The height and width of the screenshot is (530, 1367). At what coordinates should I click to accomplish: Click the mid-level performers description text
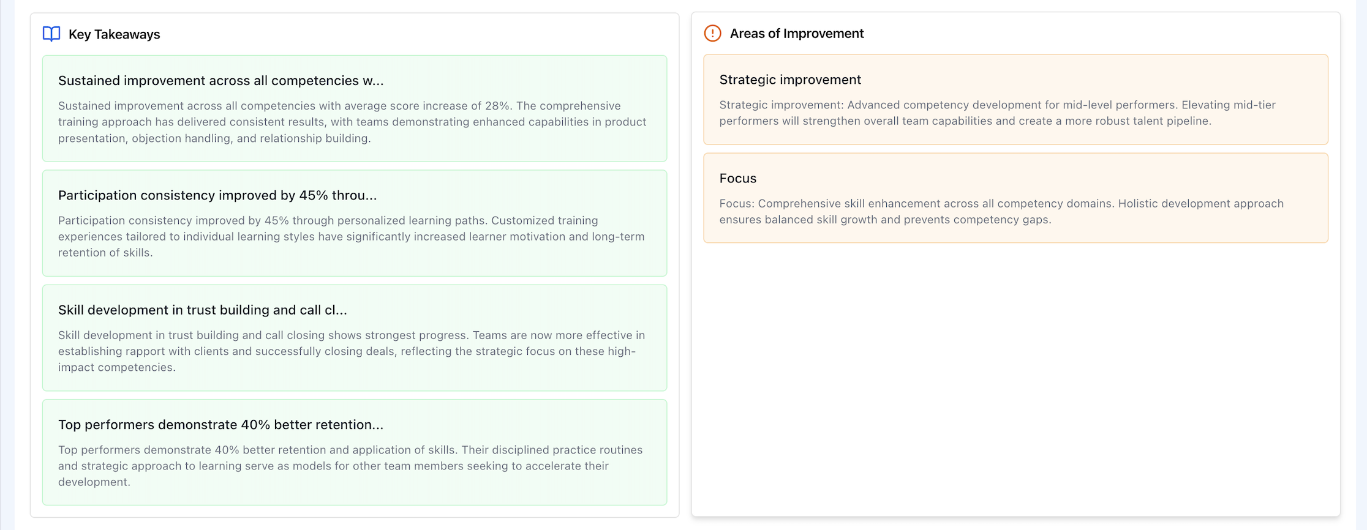[x=997, y=113]
